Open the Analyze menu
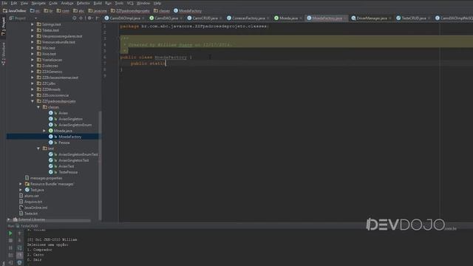Viewport: 473px width, 266px height. coord(67,3)
